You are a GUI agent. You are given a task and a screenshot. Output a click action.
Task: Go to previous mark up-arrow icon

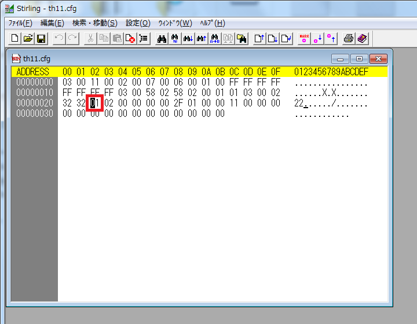[x=331, y=39]
